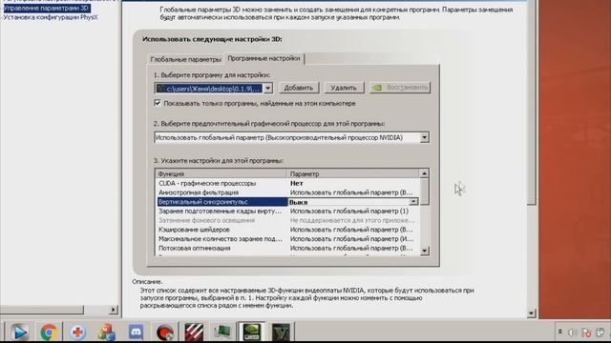Select the 'Вертикальный синхроимпульс' row
This screenshot has width=611, height=343.
pos(287,202)
